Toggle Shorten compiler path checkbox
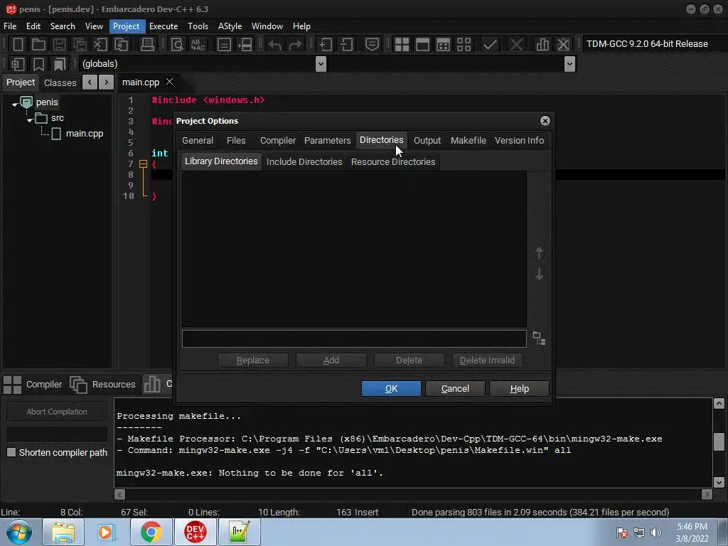 click(x=11, y=452)
